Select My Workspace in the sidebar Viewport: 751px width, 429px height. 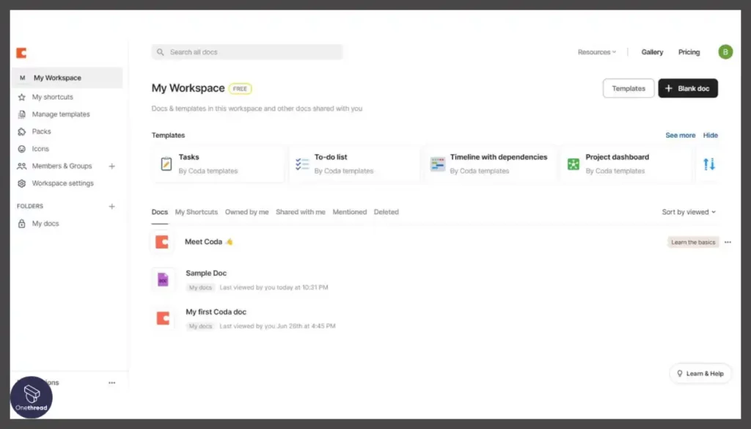point(67,78)
